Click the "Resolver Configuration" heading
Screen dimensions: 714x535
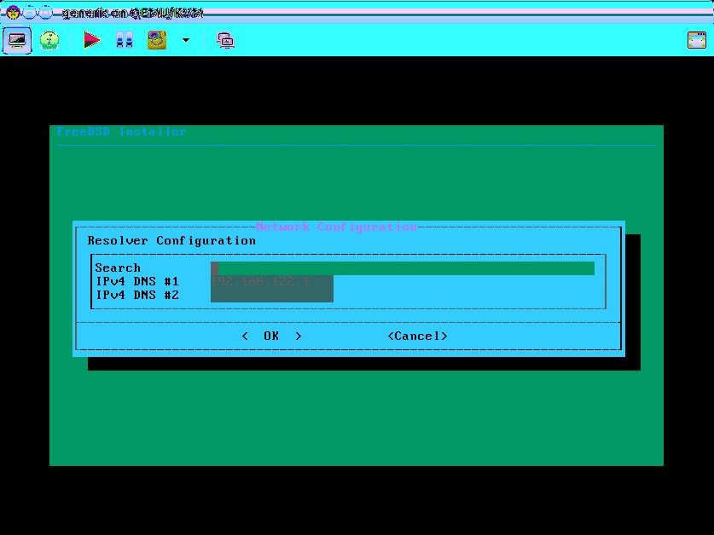point(171,240)
